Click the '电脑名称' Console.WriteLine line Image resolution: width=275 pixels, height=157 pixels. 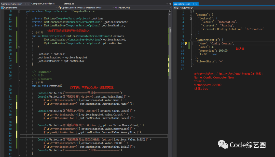tap(84, 97)
